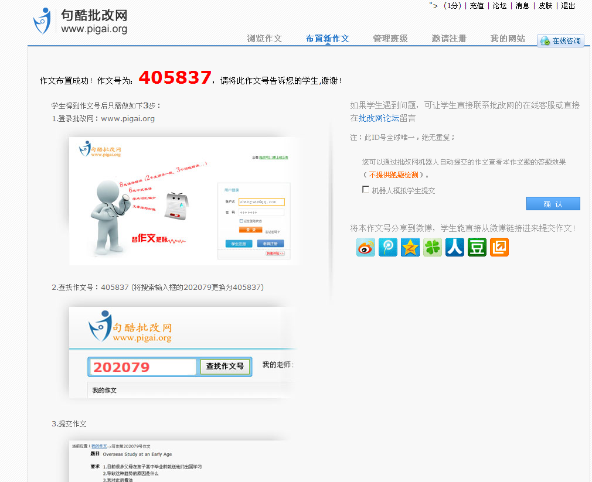Viewport: 592px width, 482px height.
Task: Click the 在线咨询 online consult icon
Action: coord(561,41)
